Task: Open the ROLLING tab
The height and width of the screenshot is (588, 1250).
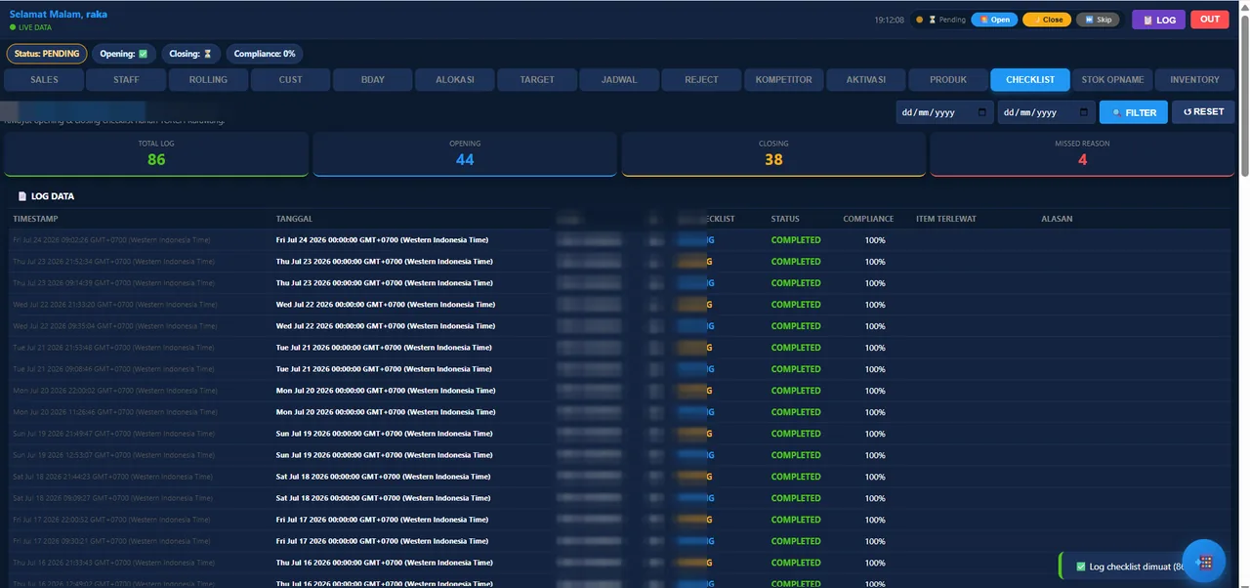Action: click(x=208, y=80)
